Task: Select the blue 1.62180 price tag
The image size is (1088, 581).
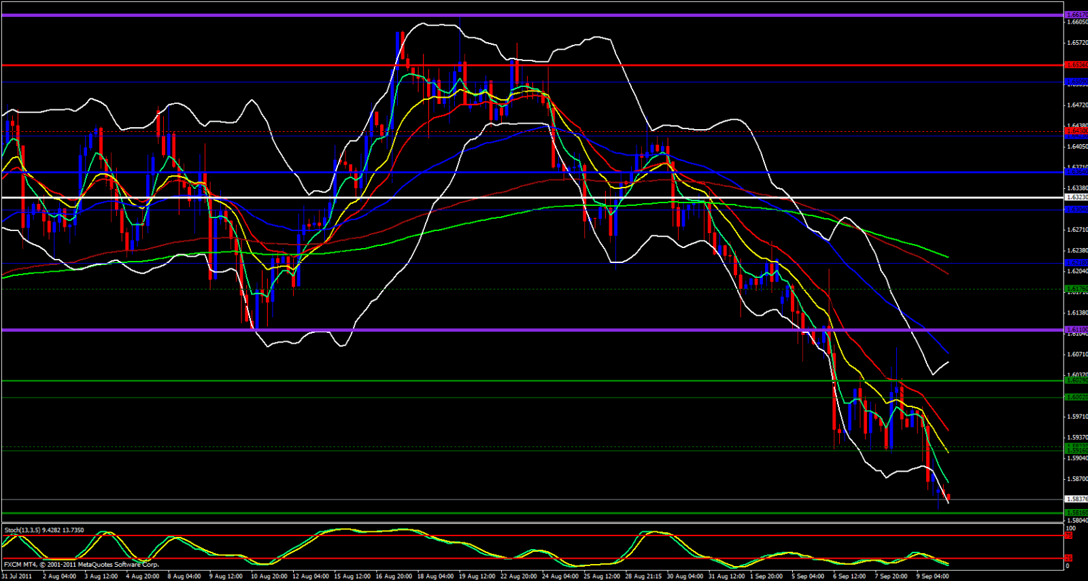Action: point(1076,262)
